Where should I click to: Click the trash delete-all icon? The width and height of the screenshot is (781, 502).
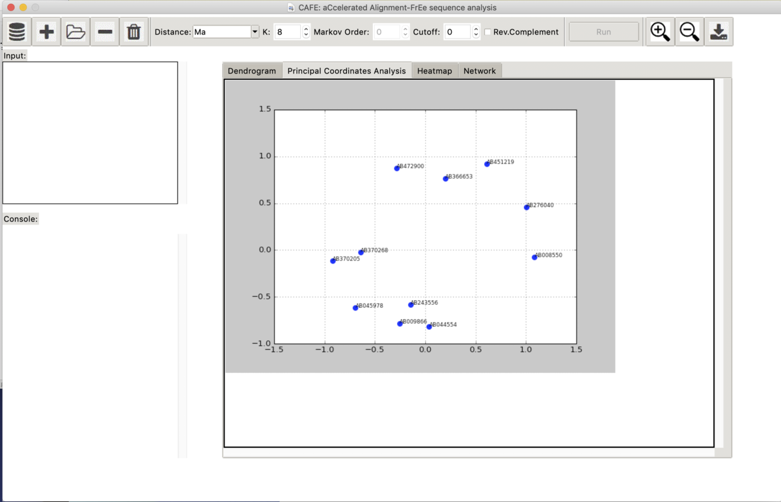point(133,32)
